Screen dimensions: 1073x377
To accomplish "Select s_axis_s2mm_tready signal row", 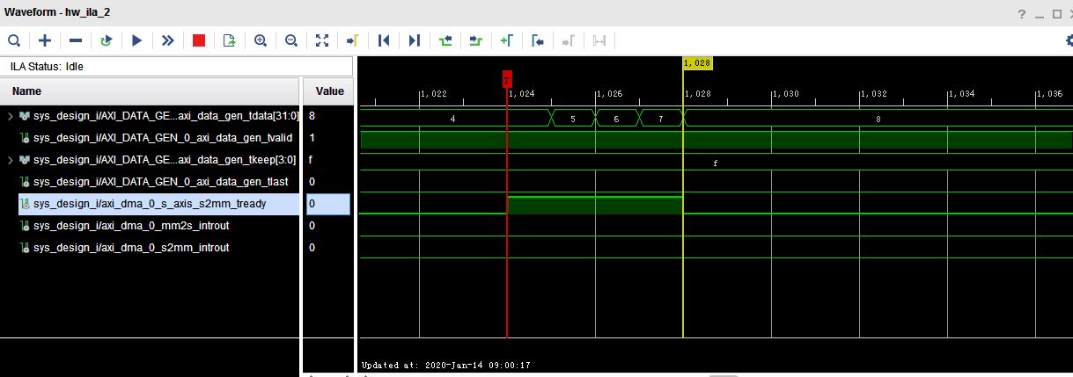I will [x=158, y=204].
